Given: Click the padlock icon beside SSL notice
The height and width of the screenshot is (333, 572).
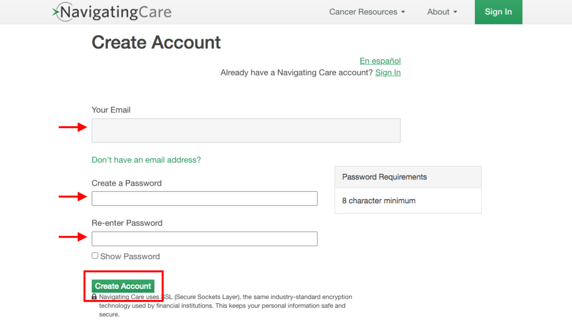Looking at the screenshot, I should [94, 297].
